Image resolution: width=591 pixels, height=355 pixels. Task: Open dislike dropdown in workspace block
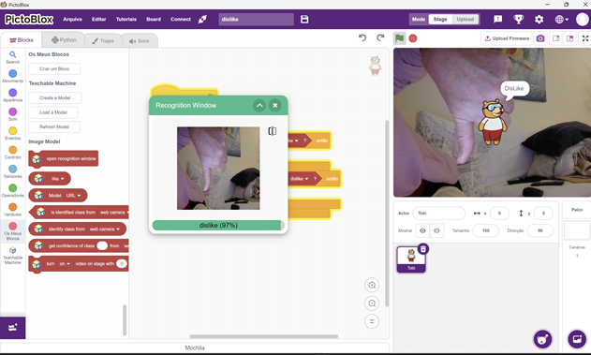click(300, 179)
